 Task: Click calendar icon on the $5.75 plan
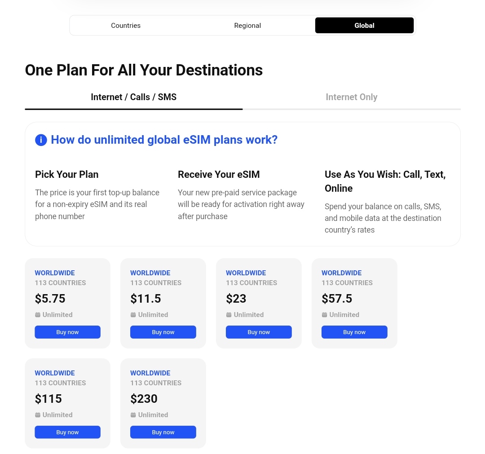tap(38, 315)
